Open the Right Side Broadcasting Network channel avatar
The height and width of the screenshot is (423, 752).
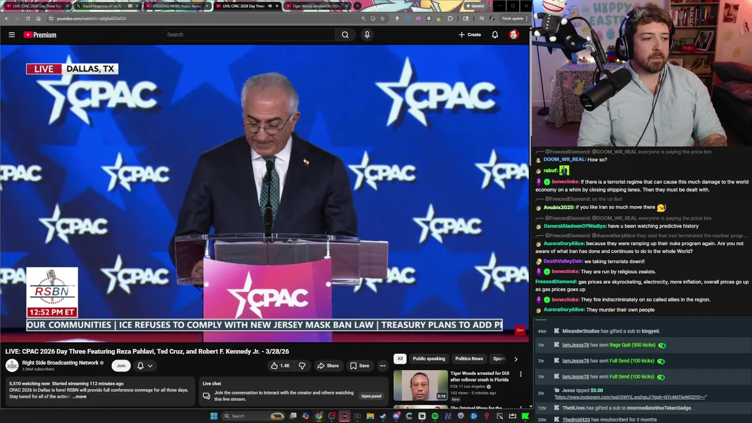tap(12, 365)
